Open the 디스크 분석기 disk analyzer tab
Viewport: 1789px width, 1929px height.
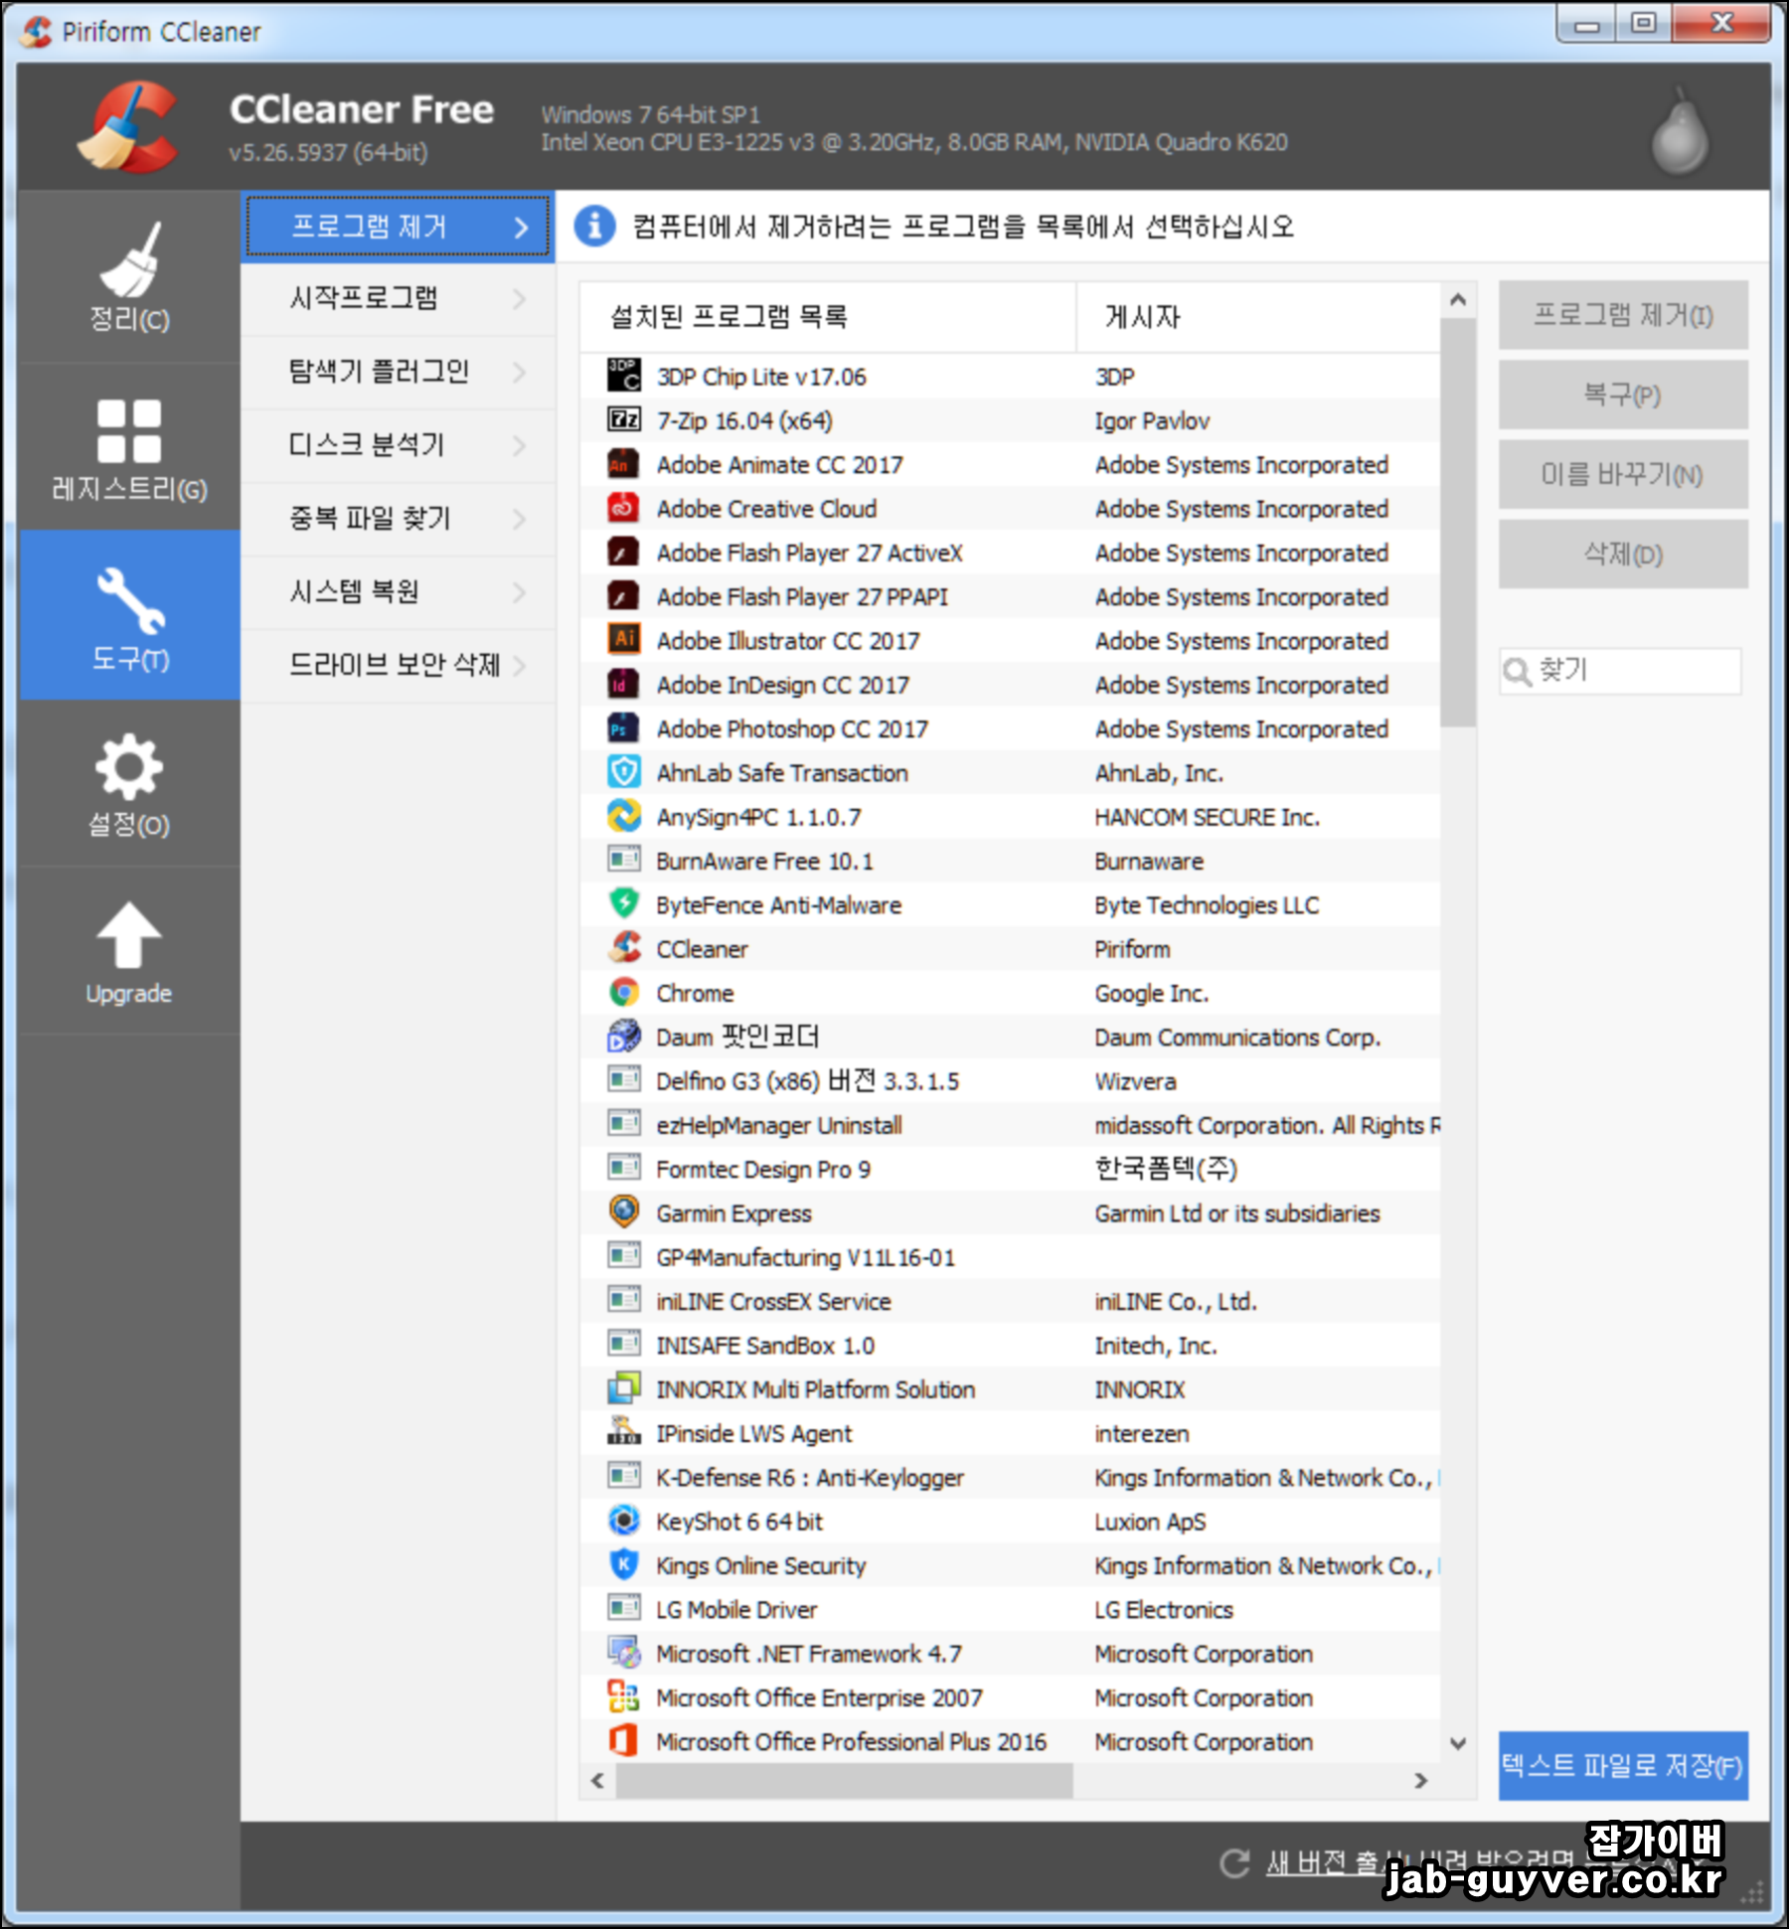point(398,445)
